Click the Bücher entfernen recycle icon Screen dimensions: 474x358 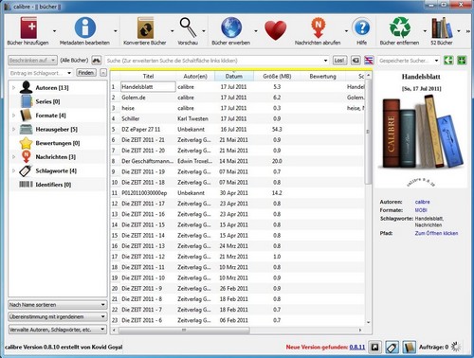point(400,27)
